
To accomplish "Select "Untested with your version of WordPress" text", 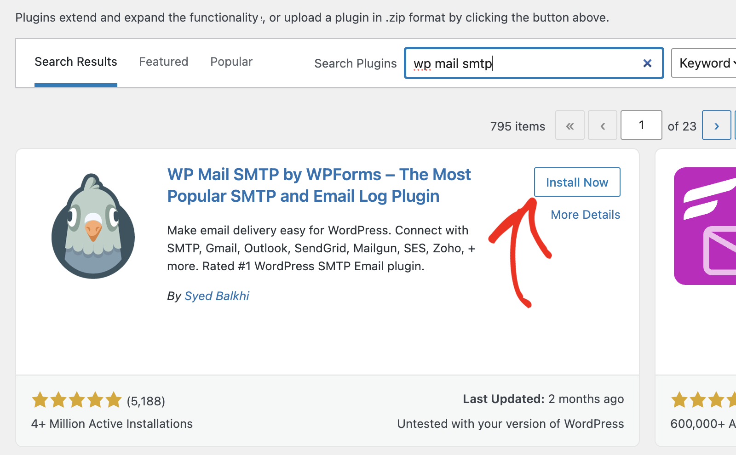I will coord(511,424).
